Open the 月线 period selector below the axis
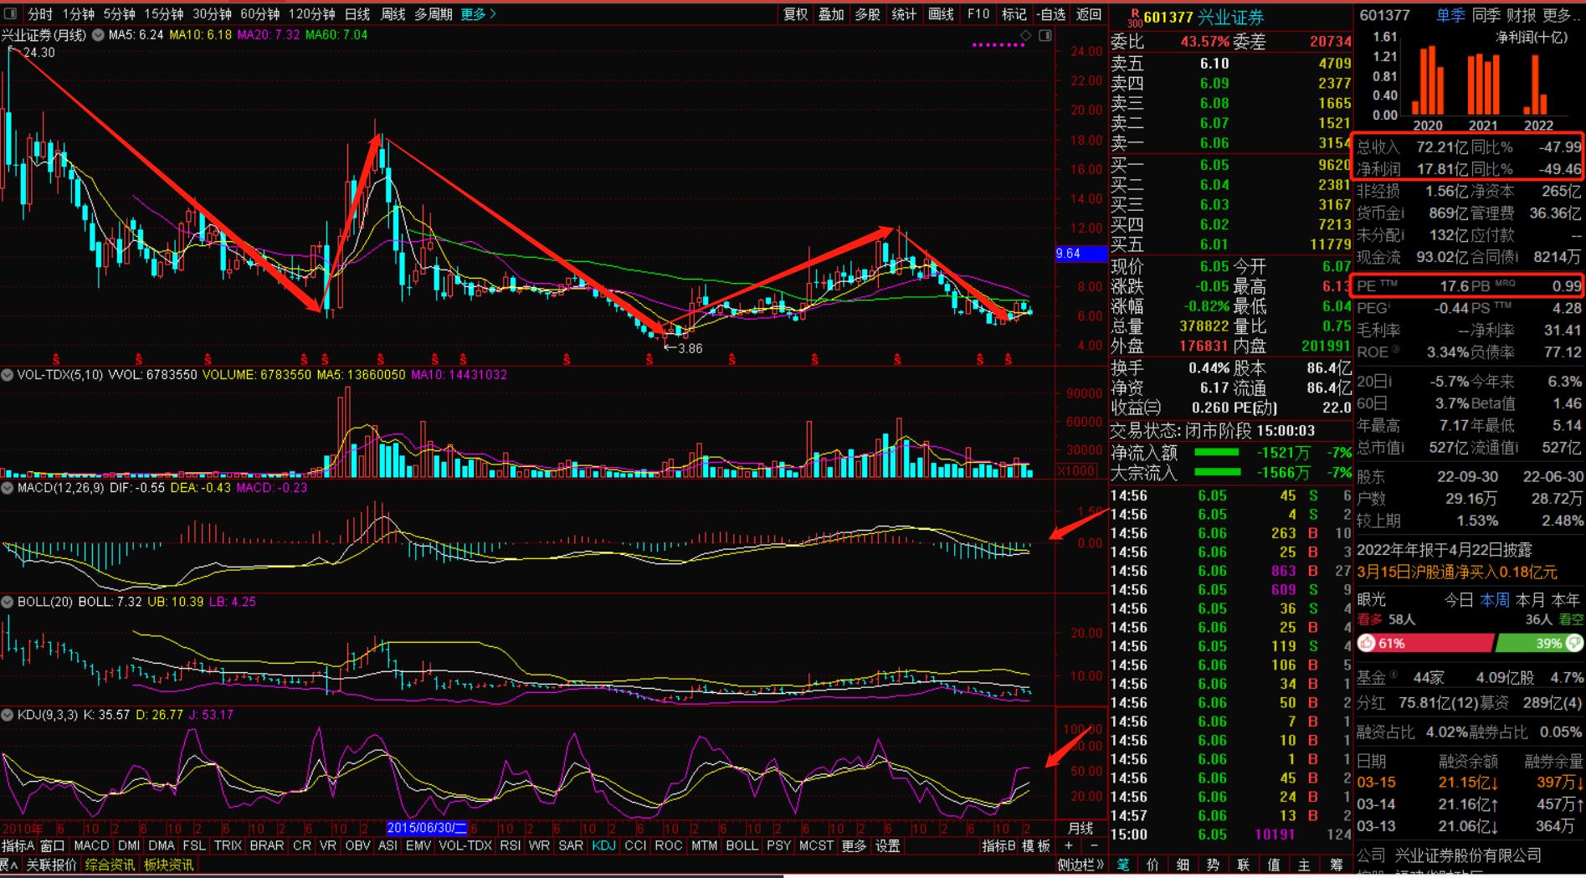Screen dimensions: 1586x878 1080,828
